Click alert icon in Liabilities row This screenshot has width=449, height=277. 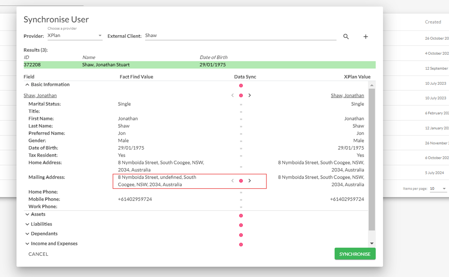pyautogui.click(x=241, y=225)
